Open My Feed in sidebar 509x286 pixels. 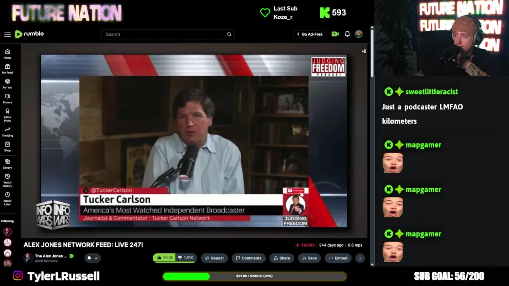pos(7,69)
